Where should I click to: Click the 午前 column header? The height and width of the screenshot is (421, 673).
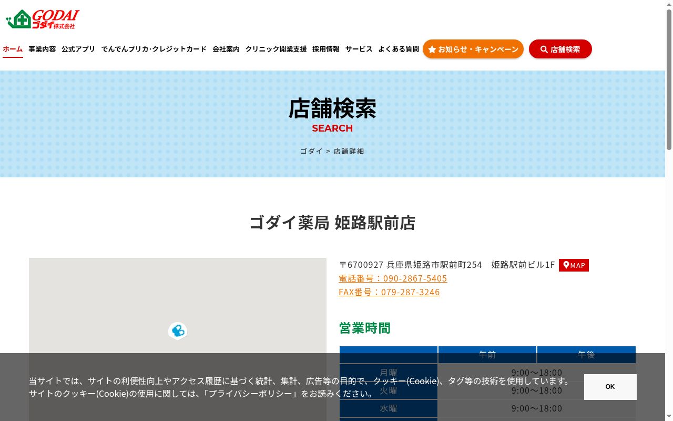point(487,355)
